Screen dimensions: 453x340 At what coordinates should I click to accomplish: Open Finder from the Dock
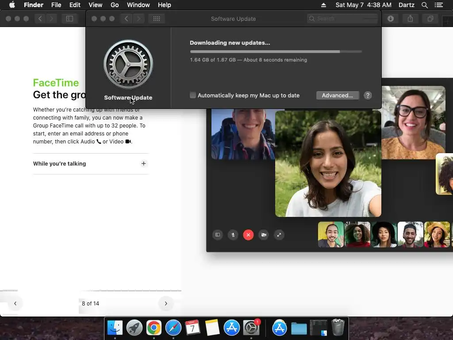pyautogui.click(x=115, y=328)
